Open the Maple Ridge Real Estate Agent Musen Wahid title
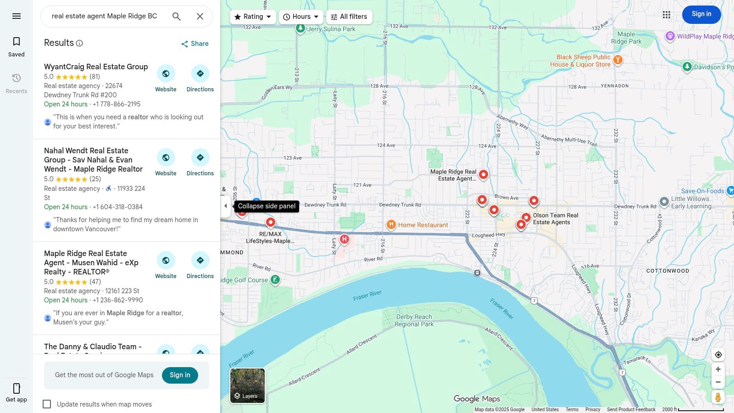 91,263
